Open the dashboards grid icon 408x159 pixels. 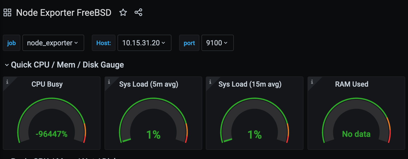coord(7,12)
